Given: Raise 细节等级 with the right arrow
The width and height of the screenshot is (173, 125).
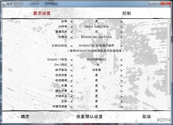Looking at the screenshot, I should coord(121,70).
